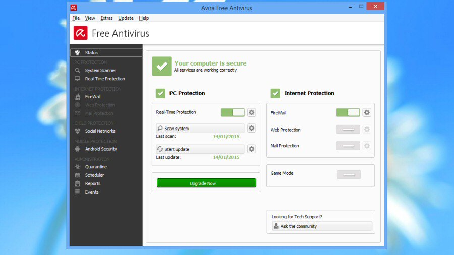Click the Ask the community button
454x255 pixels.
pyautogui.click(x=322, y=226)
